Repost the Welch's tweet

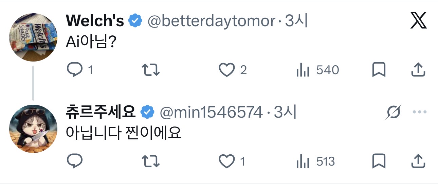150,70
